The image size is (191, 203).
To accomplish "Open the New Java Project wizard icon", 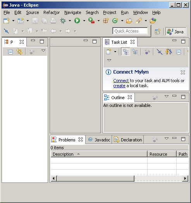I will 21,21.
